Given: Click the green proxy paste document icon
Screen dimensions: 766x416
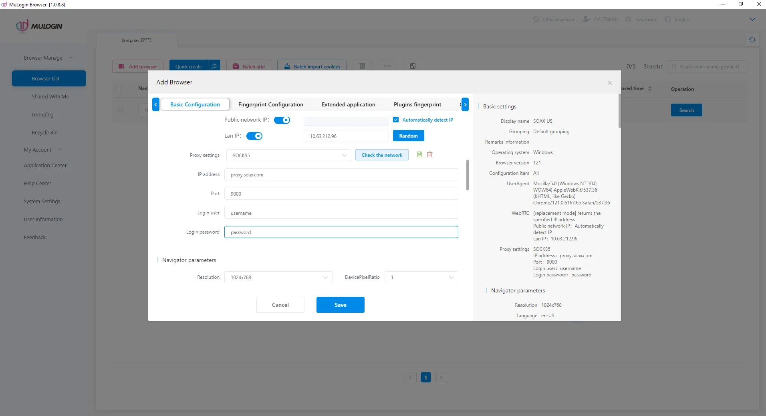Looking at the screenshot, I should [419, 155].
